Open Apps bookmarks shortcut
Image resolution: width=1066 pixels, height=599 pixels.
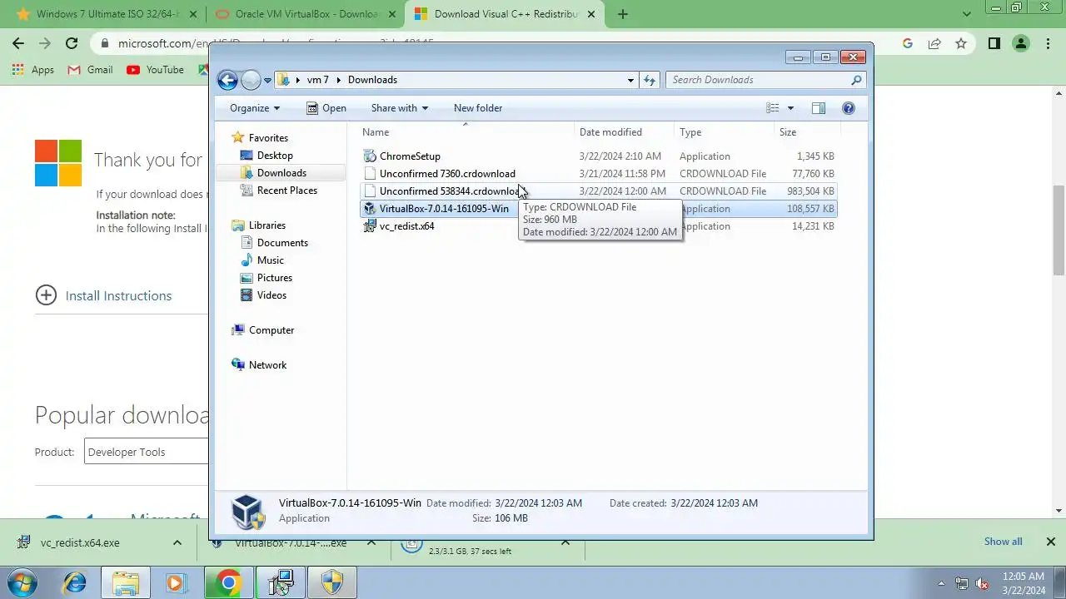point(33,70)
